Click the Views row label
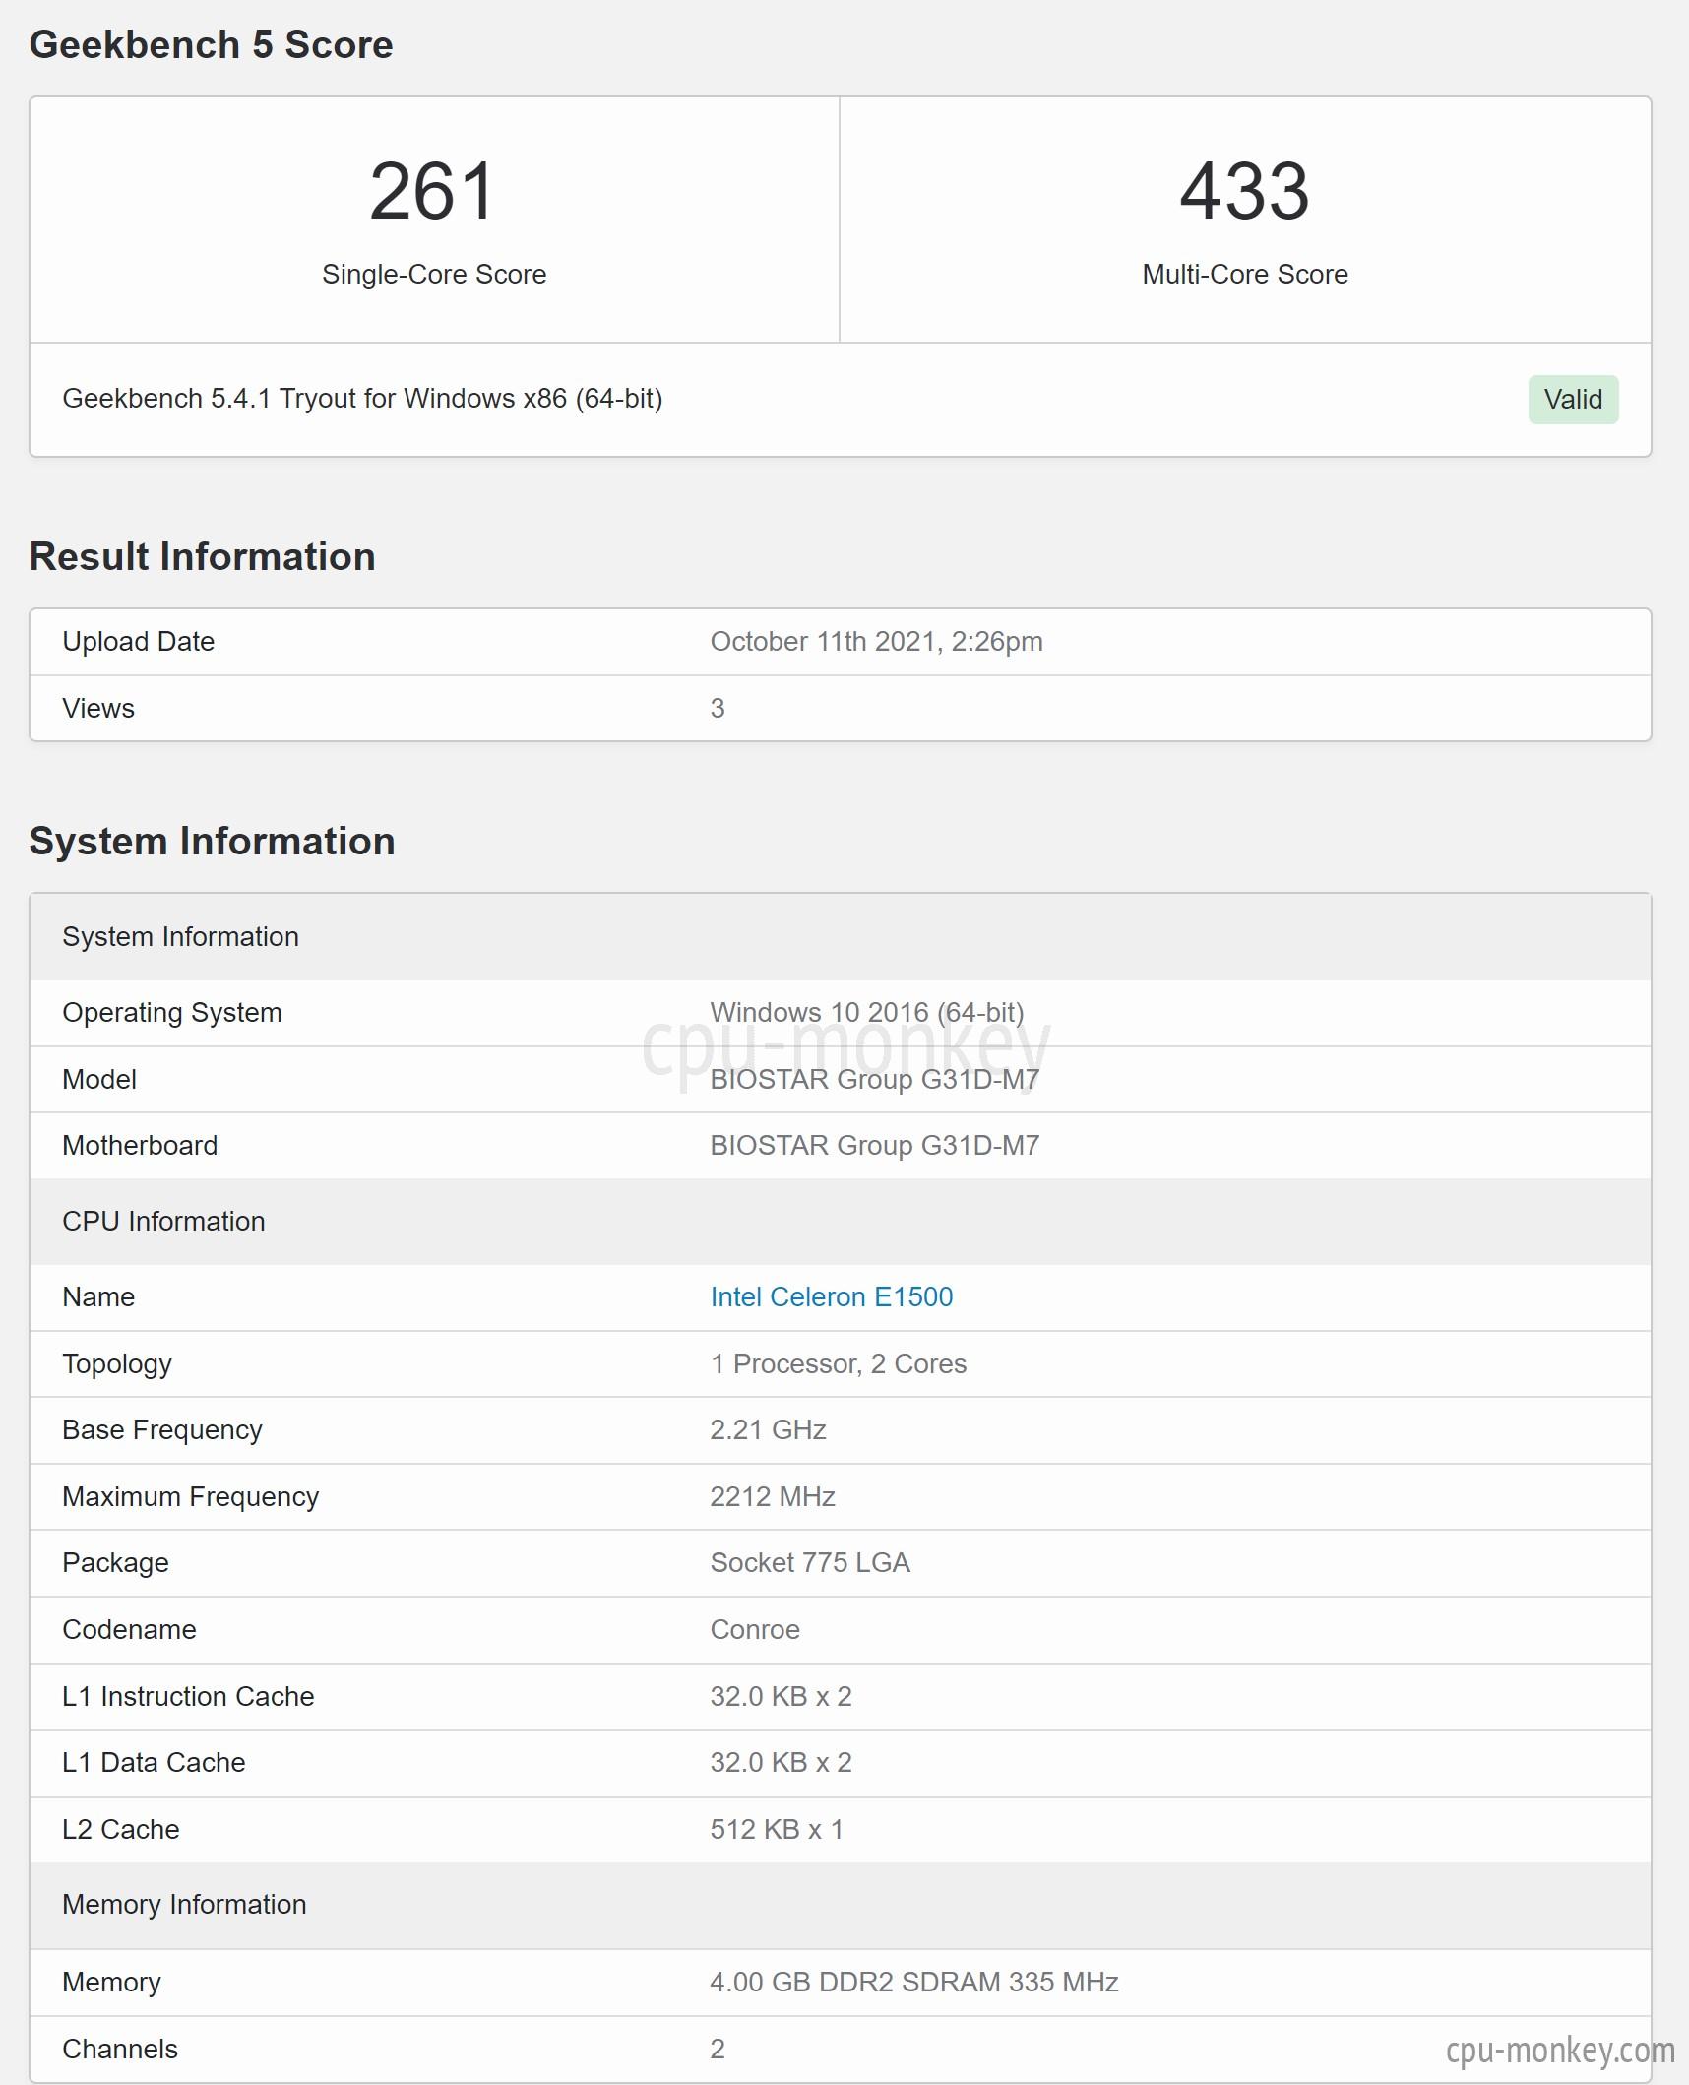1689x2085 pixels. pyautogui.click(x=98, y=708)
